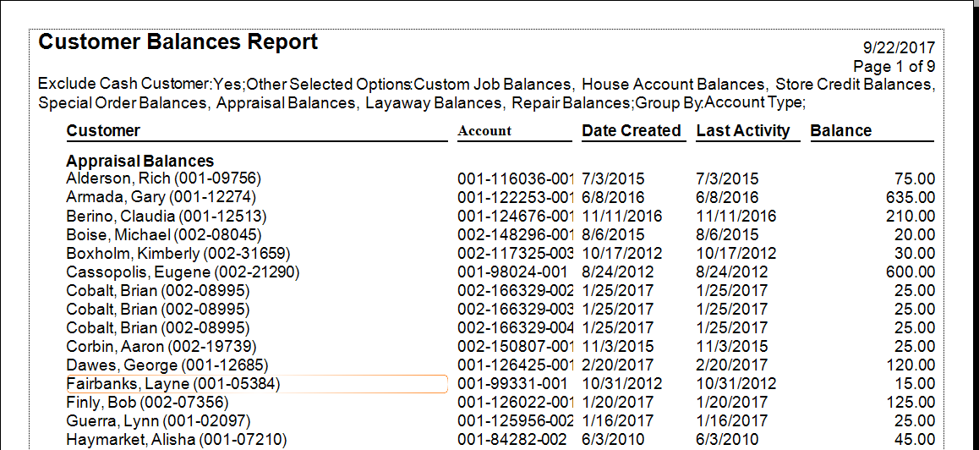Screen dimensions: 979x450
Task: Select Guerra, Lynn customer entry
Action: 158,421
